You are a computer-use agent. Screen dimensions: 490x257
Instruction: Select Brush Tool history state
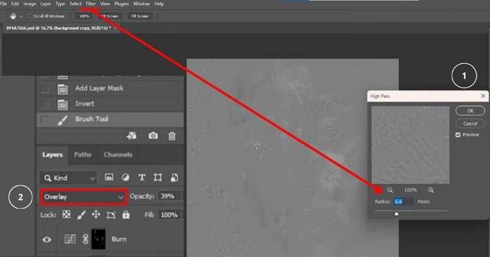pos(91,119)
